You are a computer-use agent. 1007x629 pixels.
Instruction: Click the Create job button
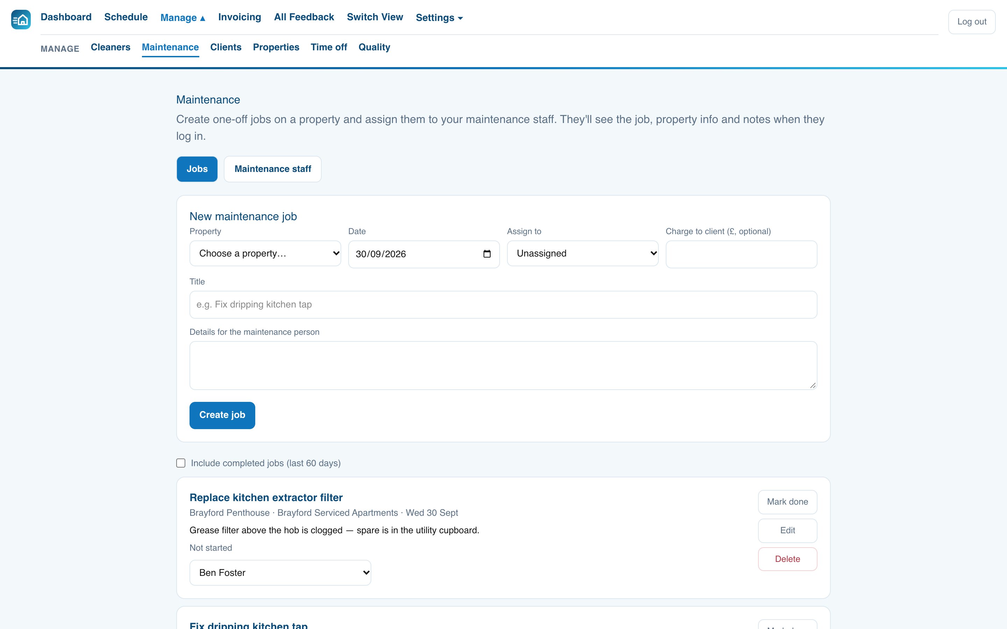(222, 415)
